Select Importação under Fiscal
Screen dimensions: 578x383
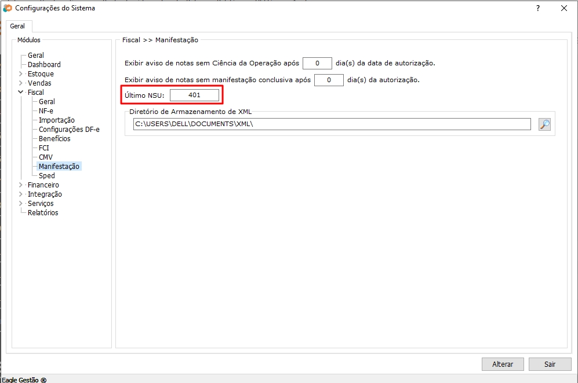pyautogui.click(x=57, y=120)
